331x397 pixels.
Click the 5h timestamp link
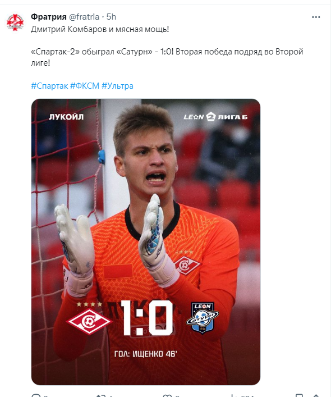[111, 17]
